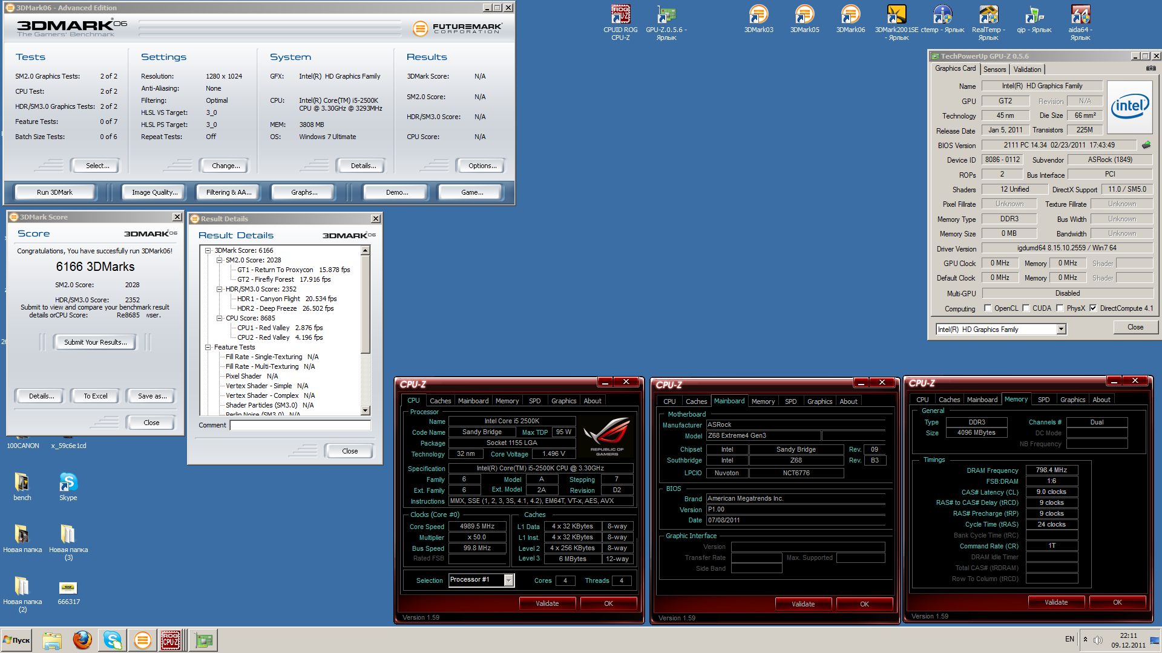Switch to 3DMark06 taskbar button
The image size is (1162, 653).
coord(143,640)
